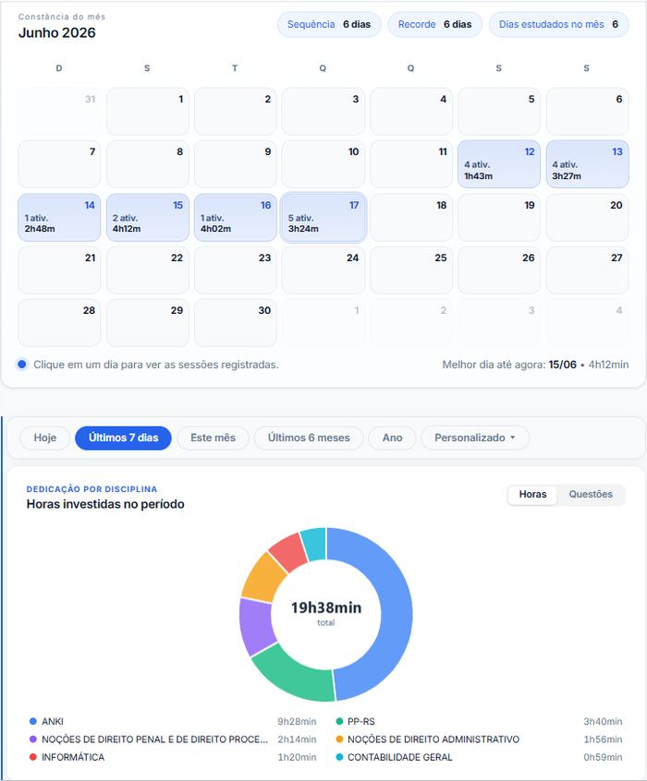Viewport: 647px width, 781px height.
Task: Select calendar day 21
Action: point(59,270)
